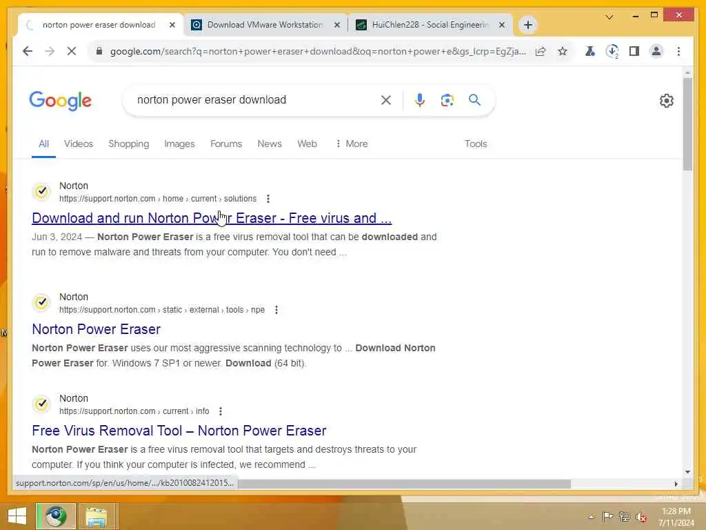Expand the More search filters menu
706x530 pixels.
tap(352, 144)
